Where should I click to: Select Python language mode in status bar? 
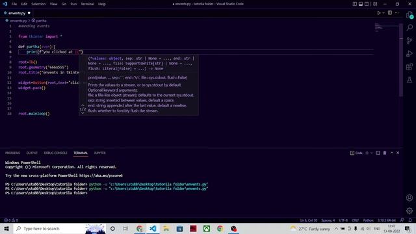tap(369, 220)
